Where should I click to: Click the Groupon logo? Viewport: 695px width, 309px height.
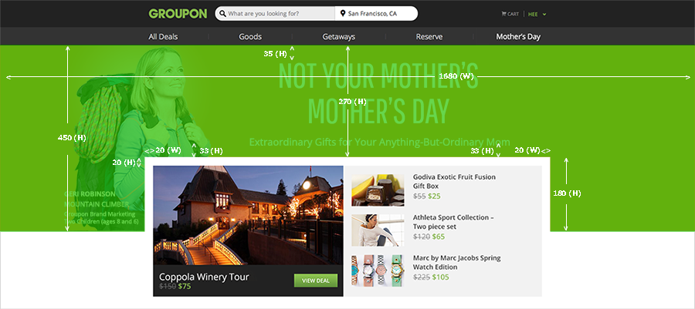pos(178,14)
